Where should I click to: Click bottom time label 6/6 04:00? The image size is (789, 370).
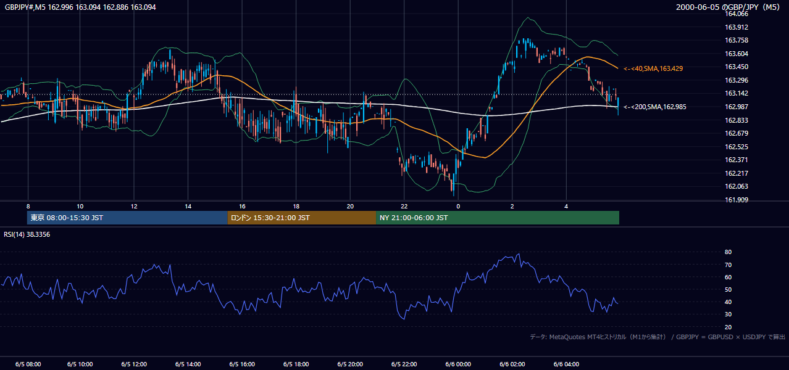567,364
